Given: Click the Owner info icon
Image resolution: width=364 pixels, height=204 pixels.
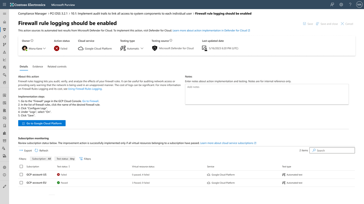Looking at the screenshot, I should [32, 41].
